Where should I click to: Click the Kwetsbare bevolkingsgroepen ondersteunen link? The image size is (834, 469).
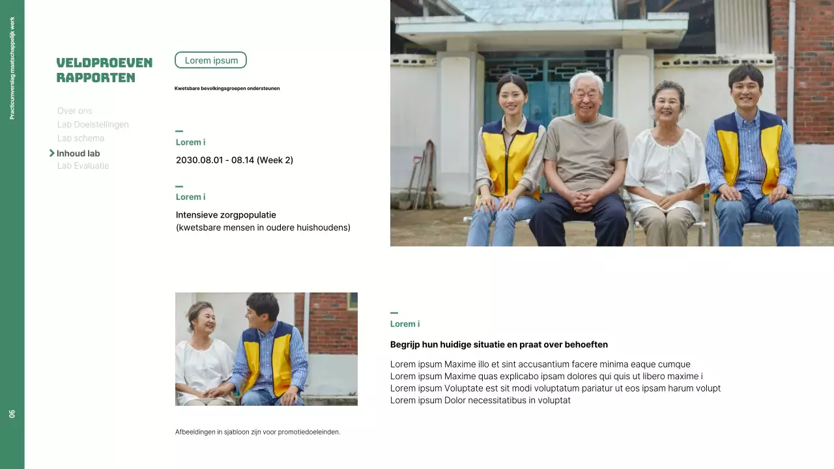tap(227, 89)
